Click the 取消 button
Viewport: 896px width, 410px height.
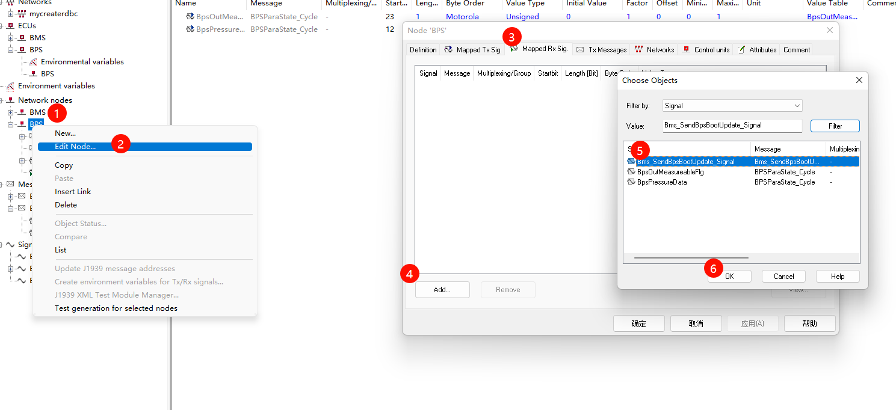(696, 323)
